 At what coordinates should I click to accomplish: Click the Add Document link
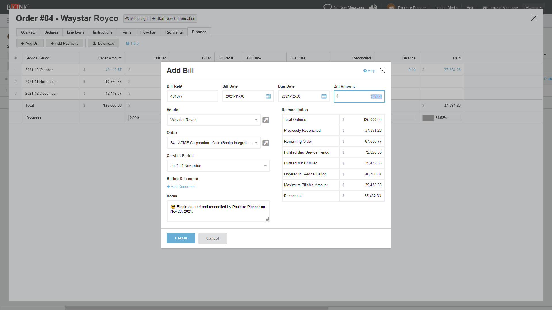tap(181, 187)
